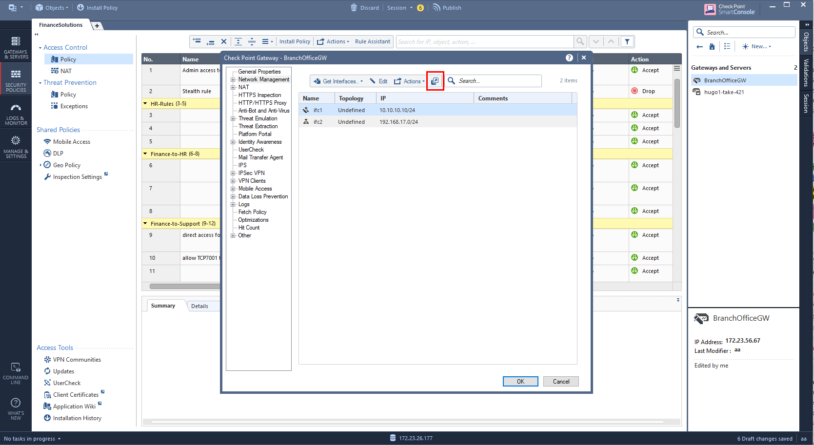
Task: Open New object dropdown in objects panel
Action: pos(756,46)
